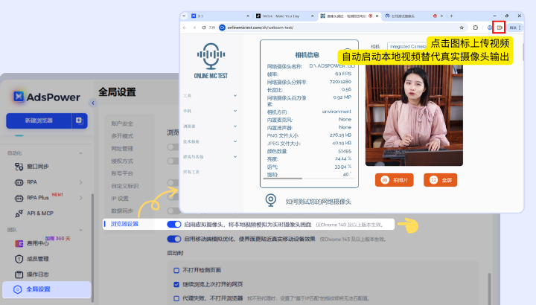Uncheck 继续浏览上次打开的网页 checkbox
Screen dimensions: 536x305
[176, 284]
